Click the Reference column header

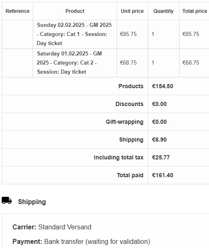17,11
